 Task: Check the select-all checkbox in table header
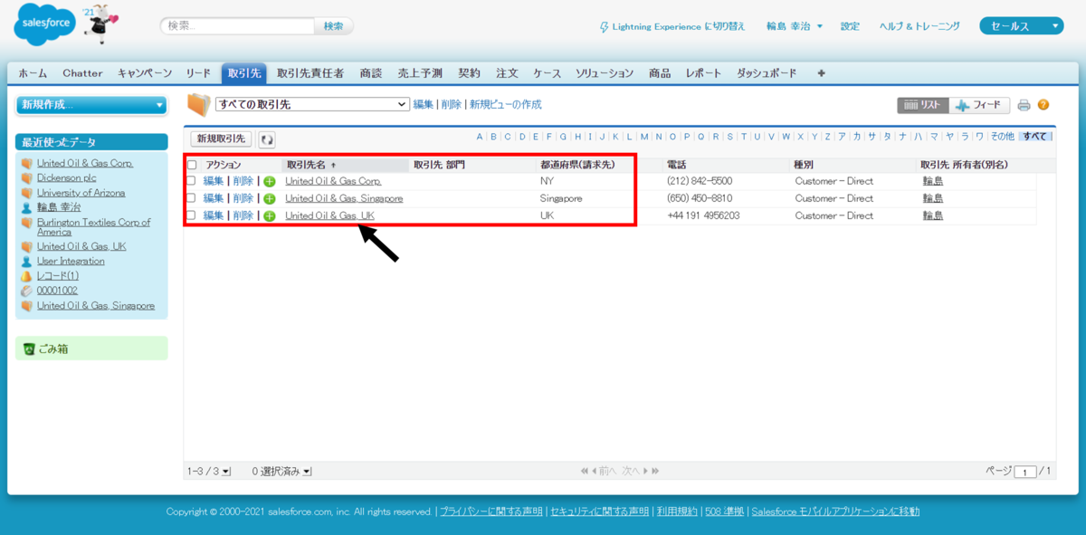[x=192, y=166]
